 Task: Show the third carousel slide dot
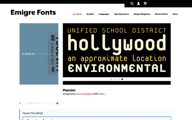tap(118, 79)
